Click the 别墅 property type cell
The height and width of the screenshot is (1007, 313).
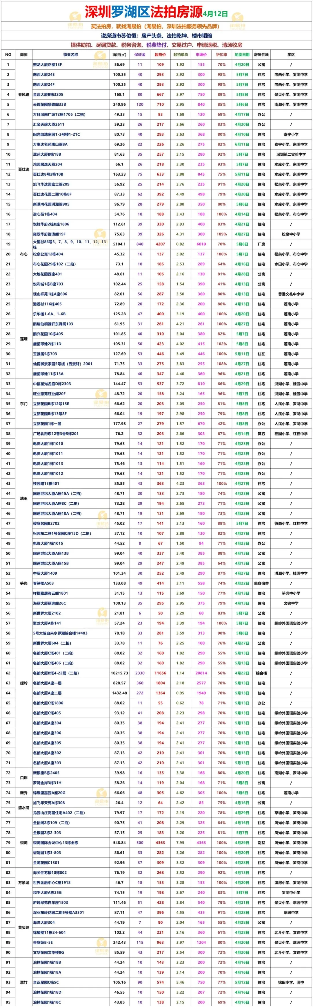tap(261, 843)
